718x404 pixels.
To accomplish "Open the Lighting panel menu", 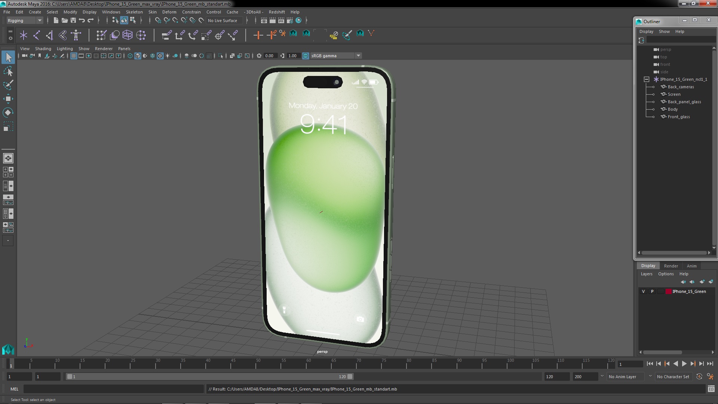I will (x=65, y=49).
